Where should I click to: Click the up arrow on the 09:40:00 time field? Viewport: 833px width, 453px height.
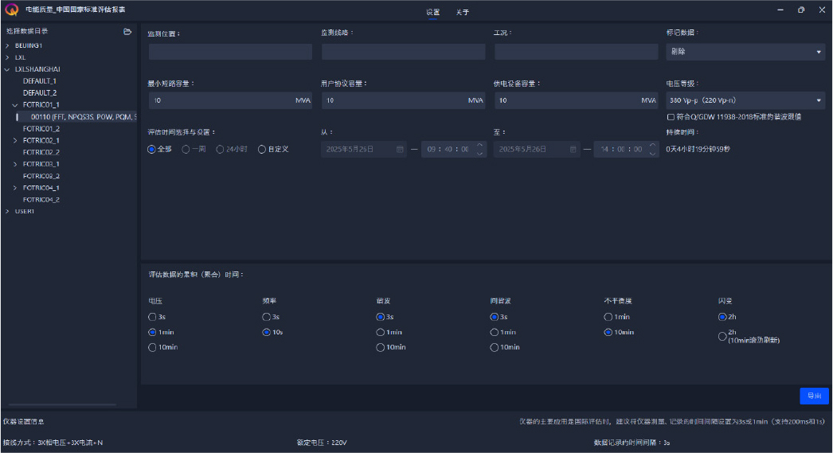[x=479, y=145]
